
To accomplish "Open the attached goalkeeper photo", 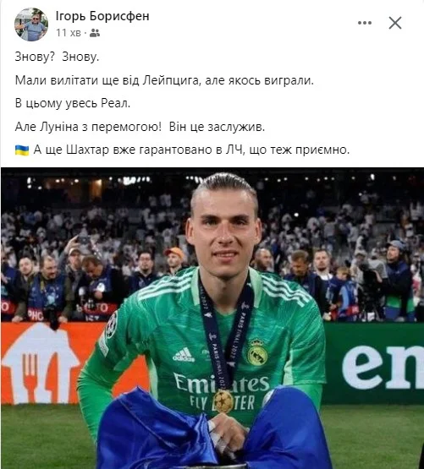I will pyautogui.click(x=212, y=318).
